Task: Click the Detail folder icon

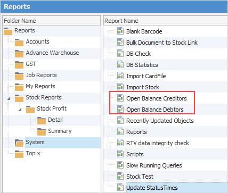Action: point(42,121)
